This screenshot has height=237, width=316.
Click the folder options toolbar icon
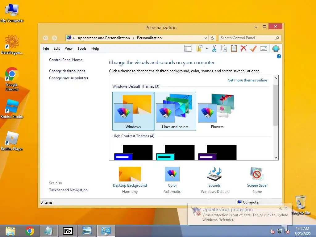coord(199,48)
